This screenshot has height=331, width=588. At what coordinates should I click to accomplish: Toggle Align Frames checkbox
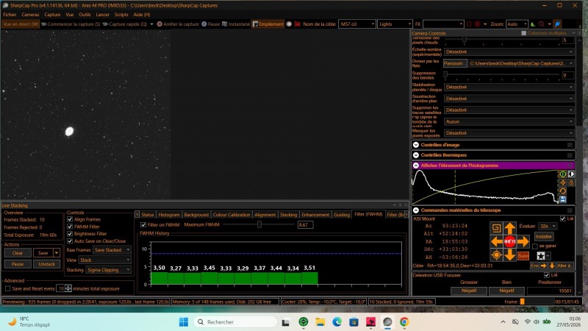(x=70, y=219)
